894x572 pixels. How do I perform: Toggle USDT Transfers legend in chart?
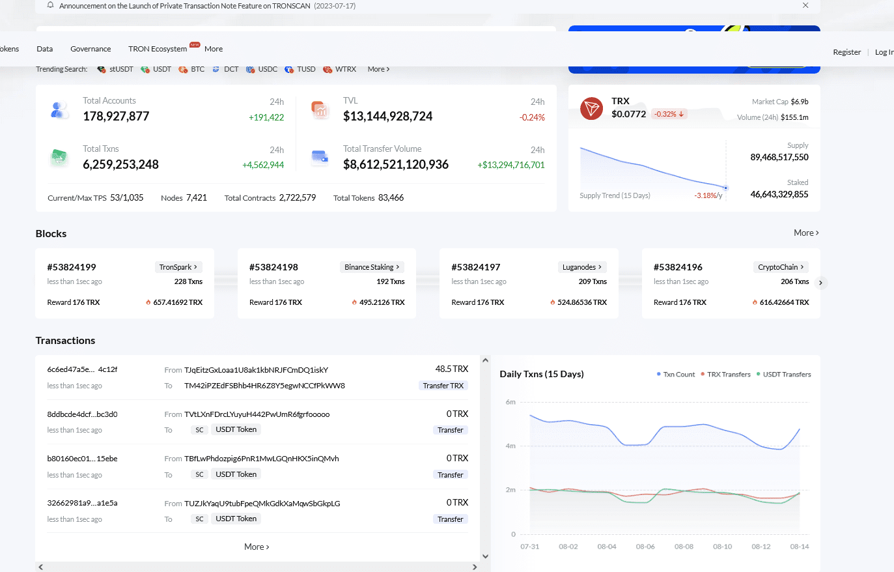(x=783, y=375)
